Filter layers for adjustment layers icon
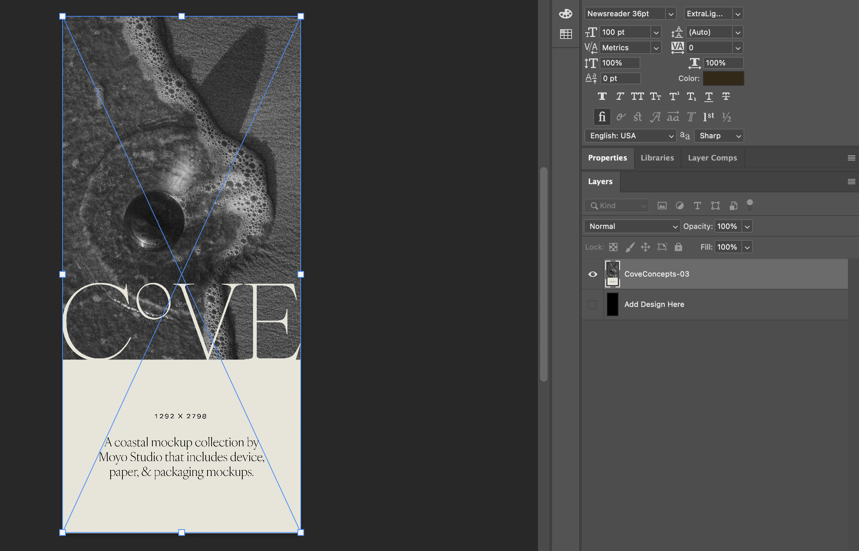The width and height of the screenshot is (859, 551). pos(680,206)
